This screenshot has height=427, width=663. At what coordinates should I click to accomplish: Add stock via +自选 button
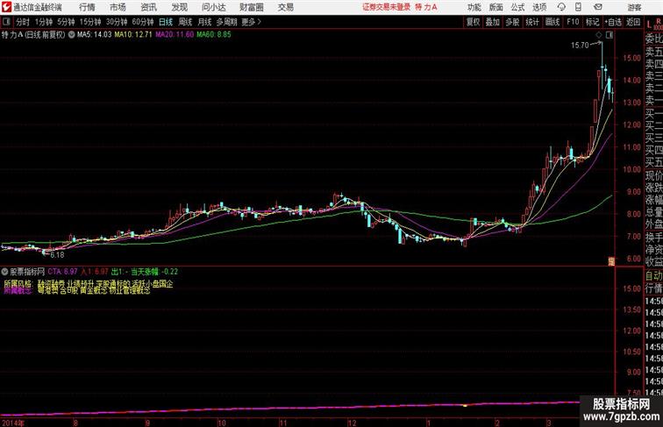[x=613, y=22]
